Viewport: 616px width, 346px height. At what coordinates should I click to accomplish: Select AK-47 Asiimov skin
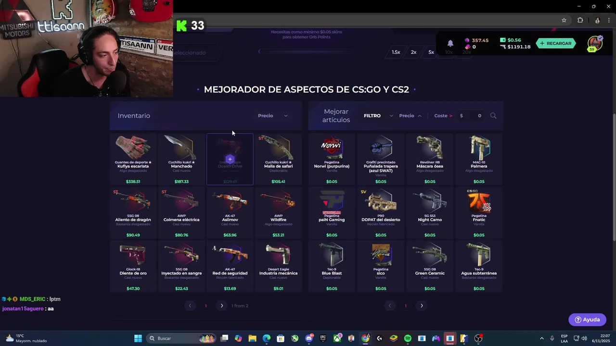point(230,212)
